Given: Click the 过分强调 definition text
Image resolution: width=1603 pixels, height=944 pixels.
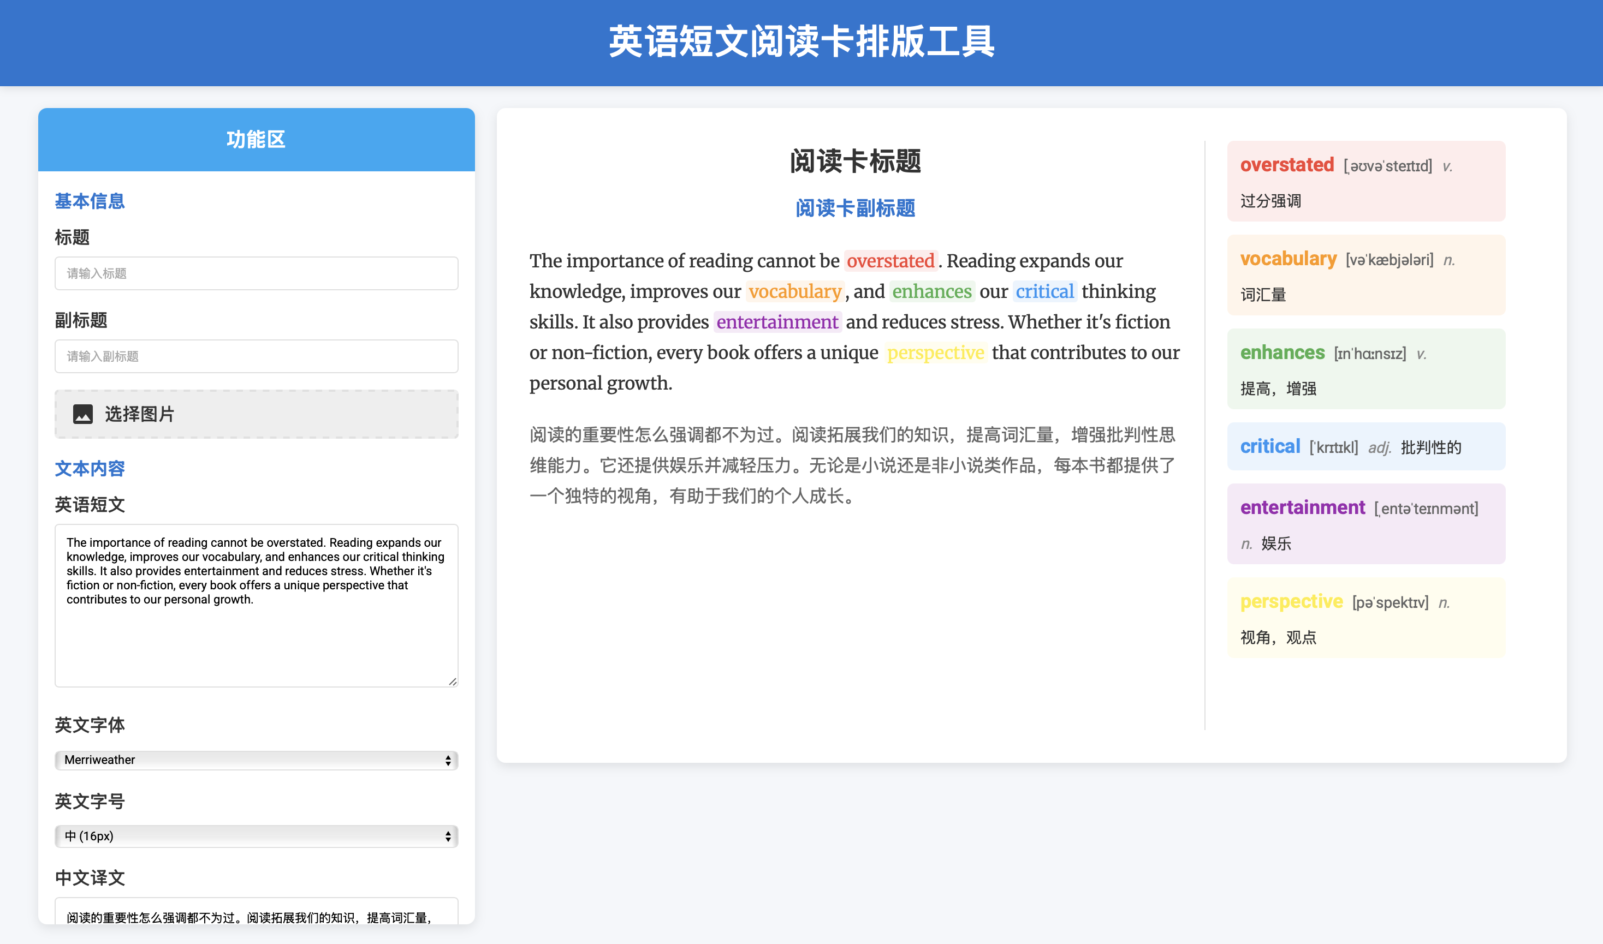Looking at the screenshot, I should [1270, 201].
